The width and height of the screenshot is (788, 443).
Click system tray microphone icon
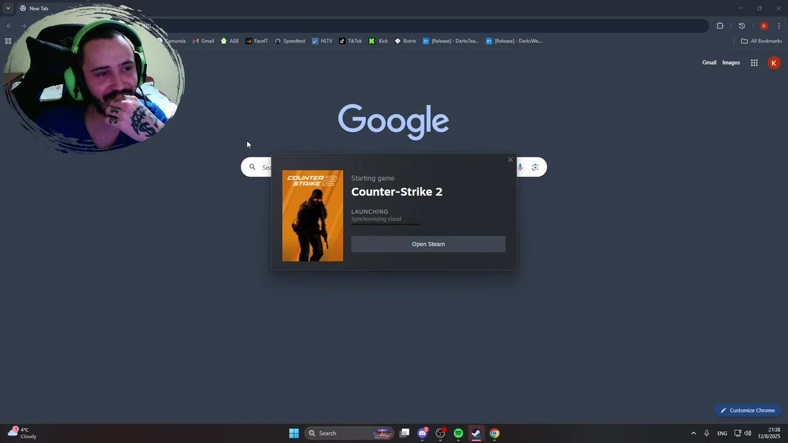point(707,433)
